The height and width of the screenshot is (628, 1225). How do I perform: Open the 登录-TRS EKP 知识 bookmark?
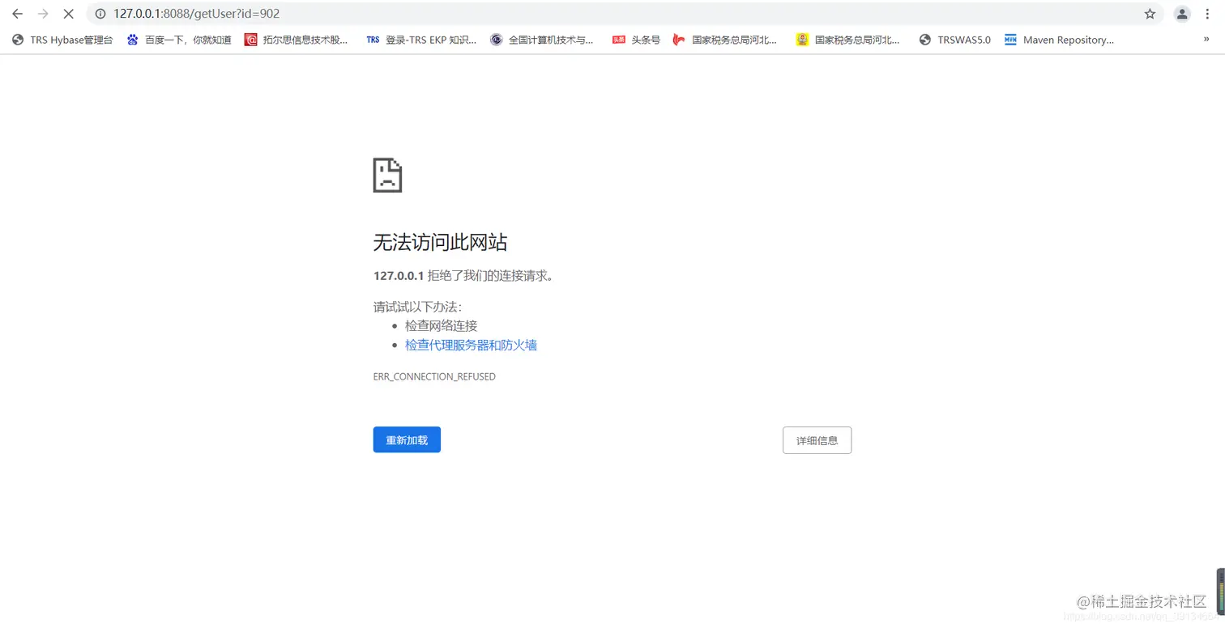tap(420, 39)
